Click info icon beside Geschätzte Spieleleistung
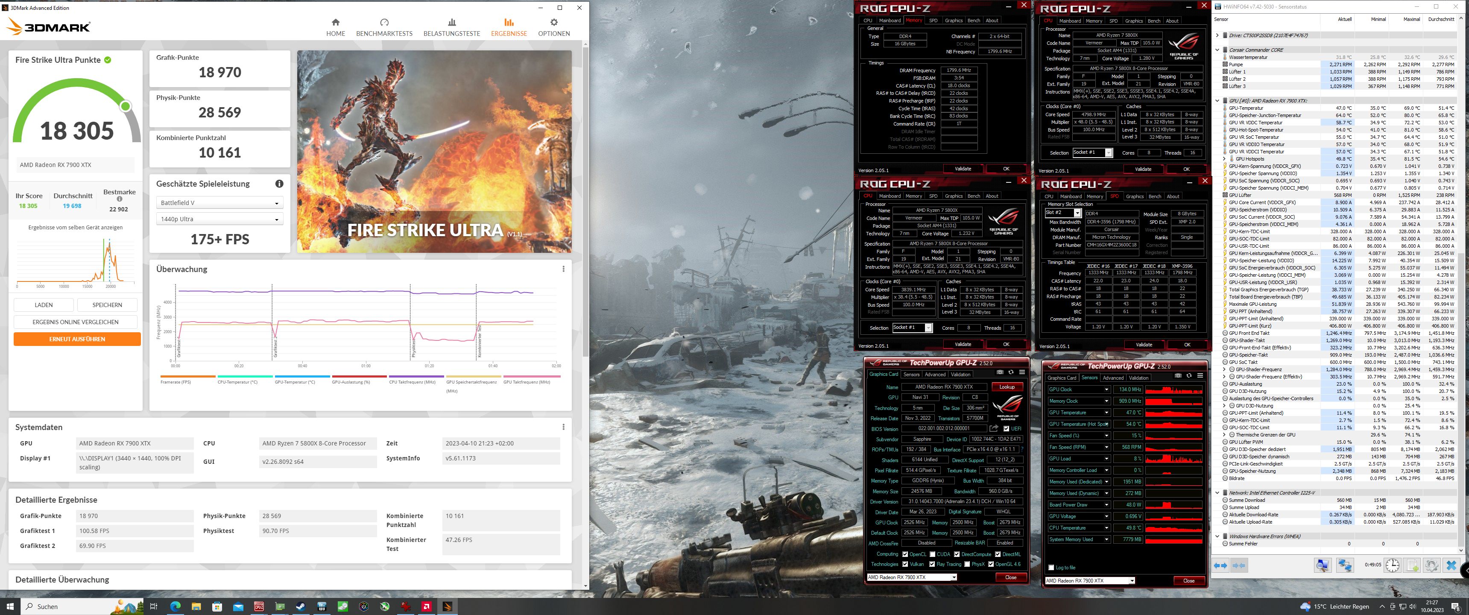Image resolution: width=1469 pixels, height=615 pixels. 279,184
